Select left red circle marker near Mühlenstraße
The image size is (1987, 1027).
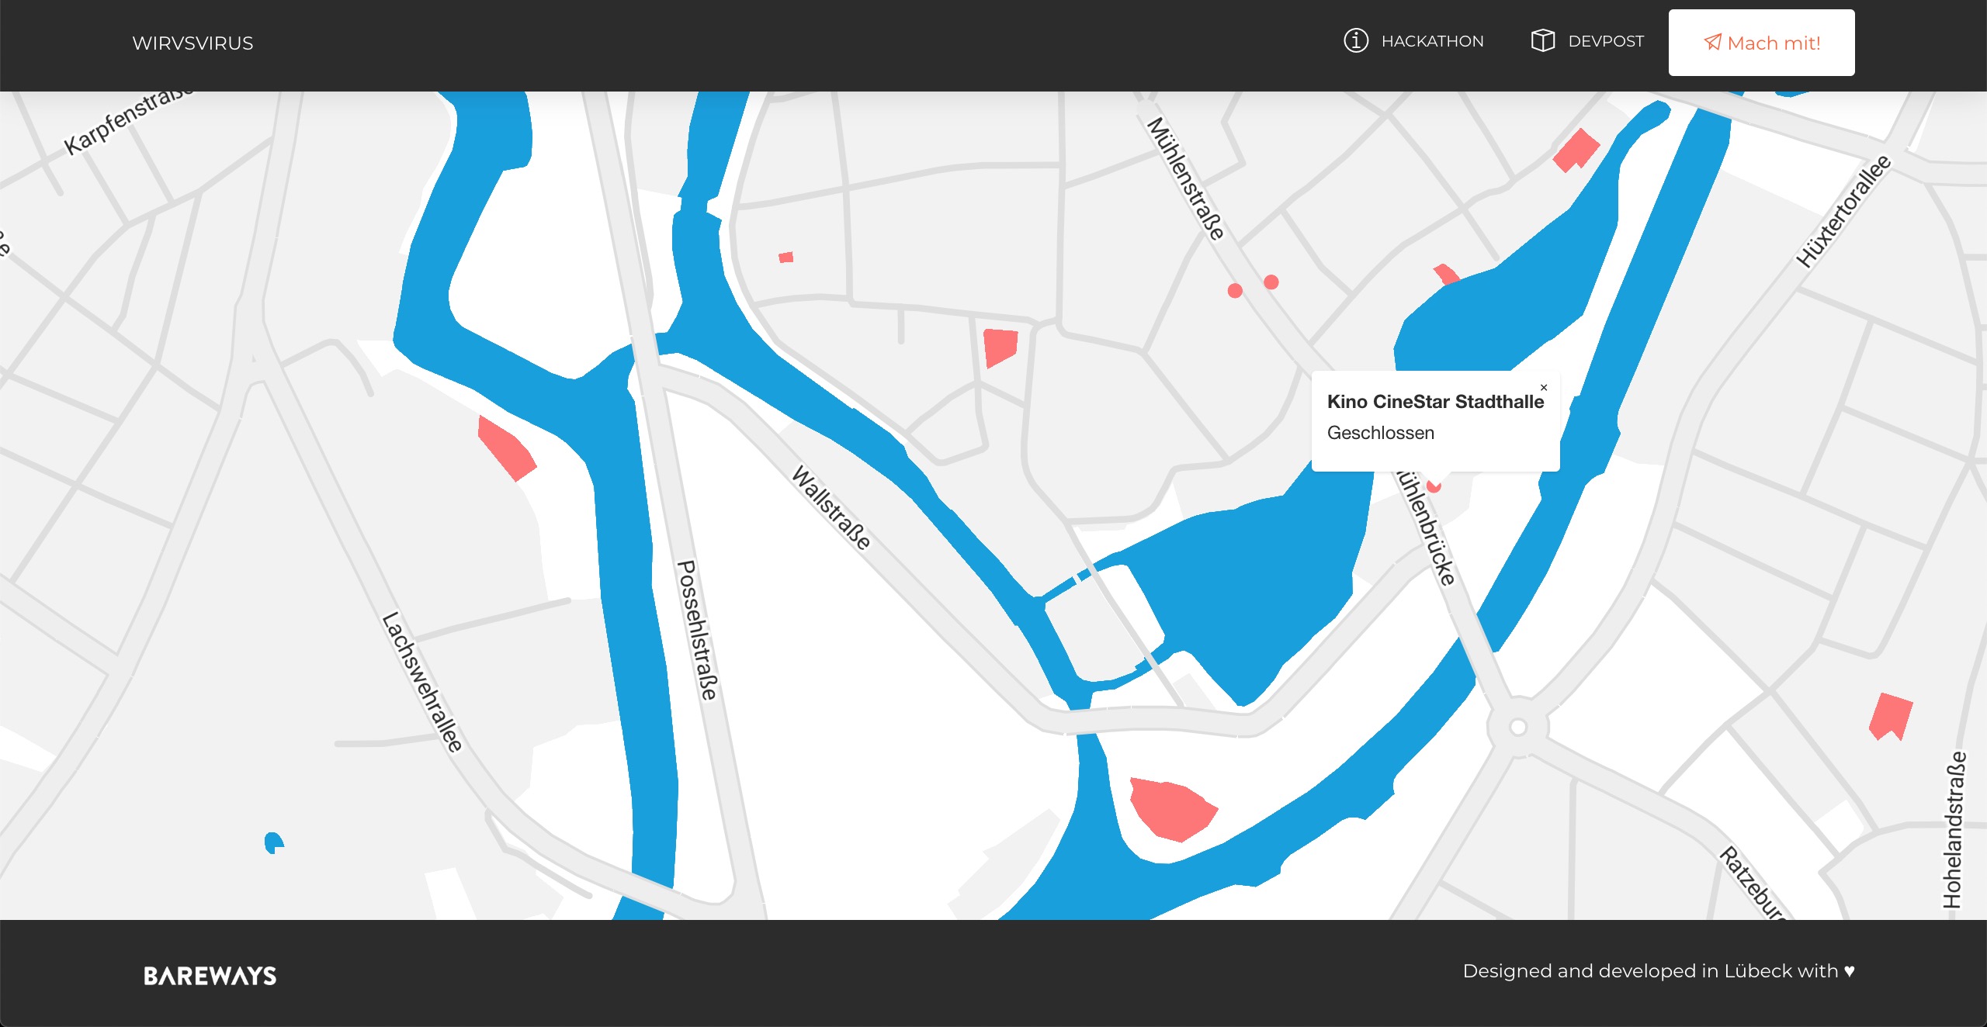click(x=1235, y=291)
